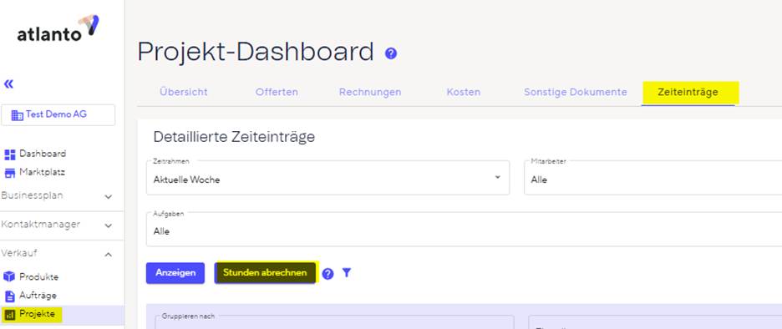
Task: Click the help icon beside Projekt-Dashboard title
Action: tap(391, 53)
